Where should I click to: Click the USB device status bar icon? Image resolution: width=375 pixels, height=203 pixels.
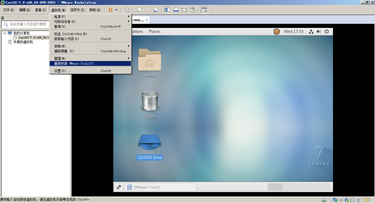pos(352,200)
